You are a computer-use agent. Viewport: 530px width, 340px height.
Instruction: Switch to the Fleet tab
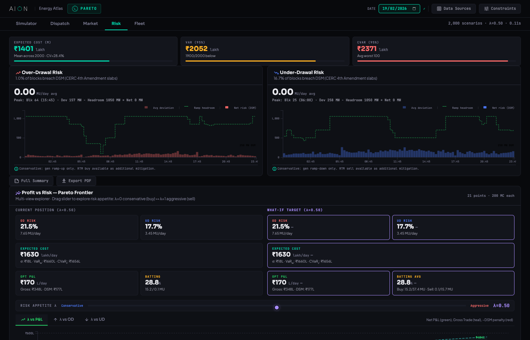click(x=139, y=23)
